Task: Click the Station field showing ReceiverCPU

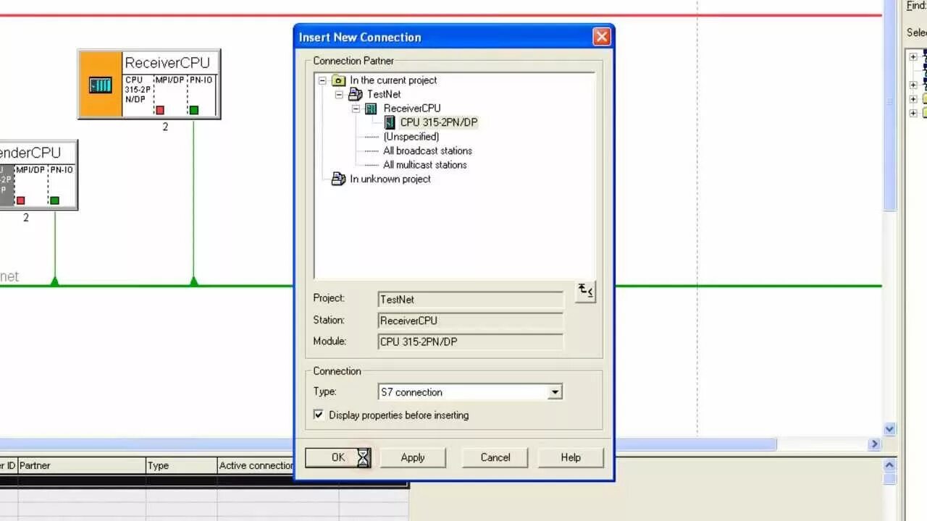Action: (x=471, y=321)
